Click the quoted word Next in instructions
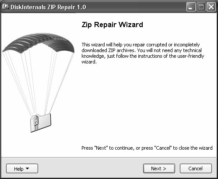The width and height of the screenshot is (218, 179). coord(101,148)
